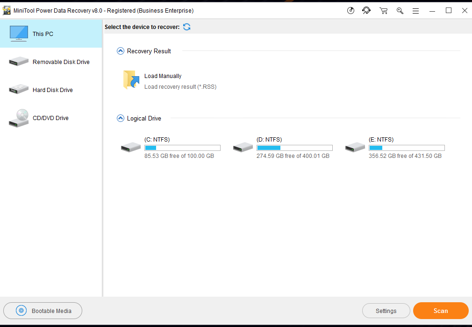The image size is (472, 327).
Task: Click '356.52 GB free of 431.50 GB'
Action: [405, 156]
